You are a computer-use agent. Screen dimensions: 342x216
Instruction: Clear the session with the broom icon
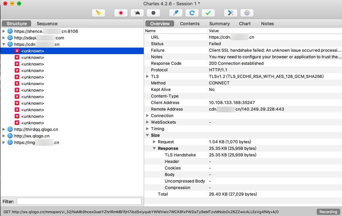pos(98,13)
